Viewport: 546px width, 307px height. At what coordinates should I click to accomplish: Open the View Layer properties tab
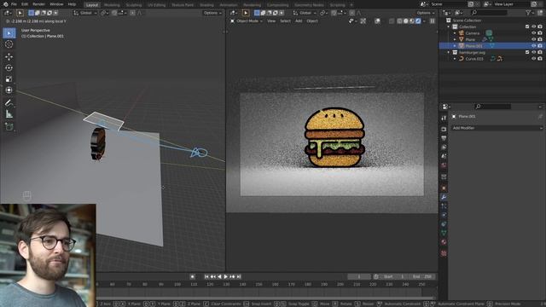coord(444,148)
